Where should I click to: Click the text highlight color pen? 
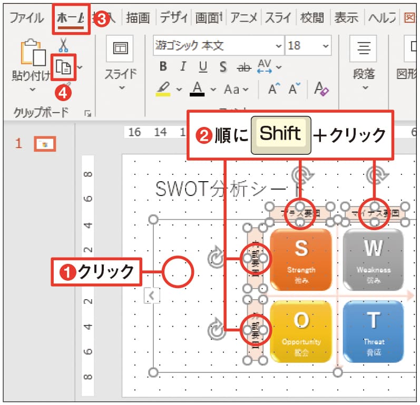tap(163, 89)
